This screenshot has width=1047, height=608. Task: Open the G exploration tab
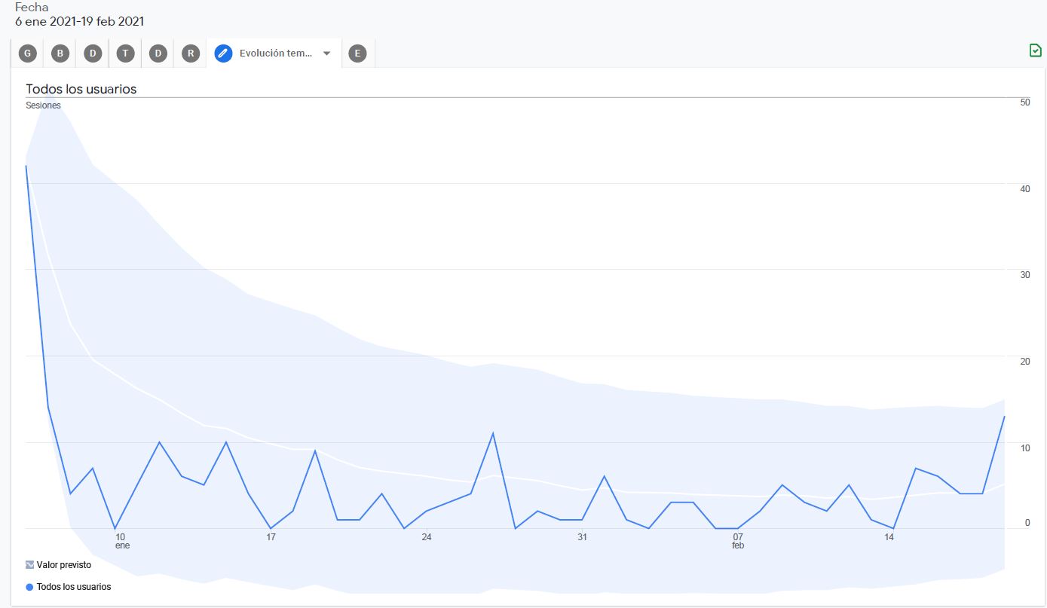tap(27, 53)
